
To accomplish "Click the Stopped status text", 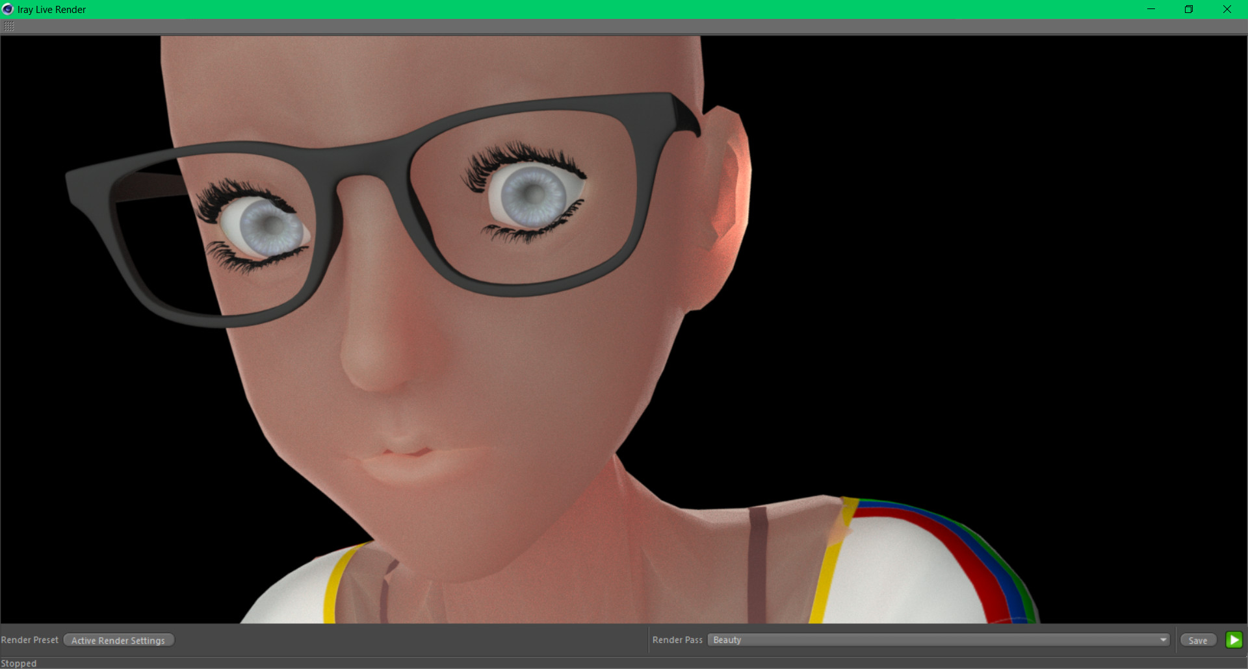I will tap(19, 663).
